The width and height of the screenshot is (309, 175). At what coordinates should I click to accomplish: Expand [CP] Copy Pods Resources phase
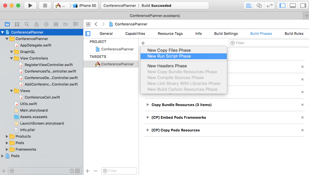148,130
